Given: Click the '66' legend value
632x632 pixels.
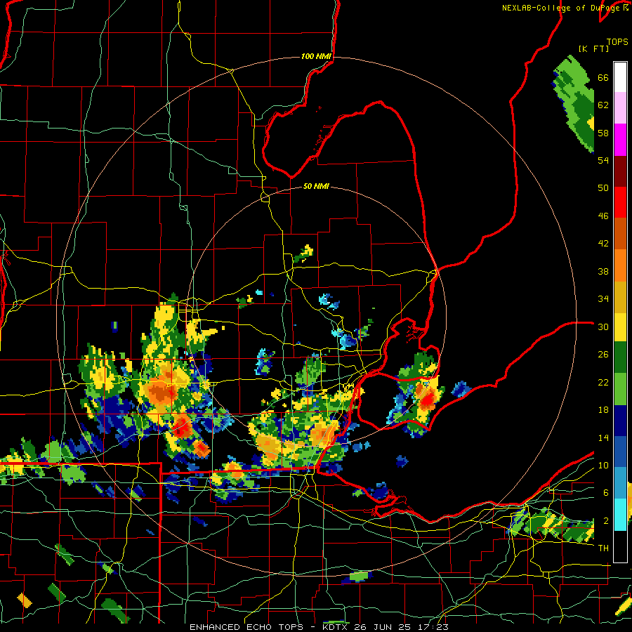Looking at the screenshot, I should (x=603, y=78).
